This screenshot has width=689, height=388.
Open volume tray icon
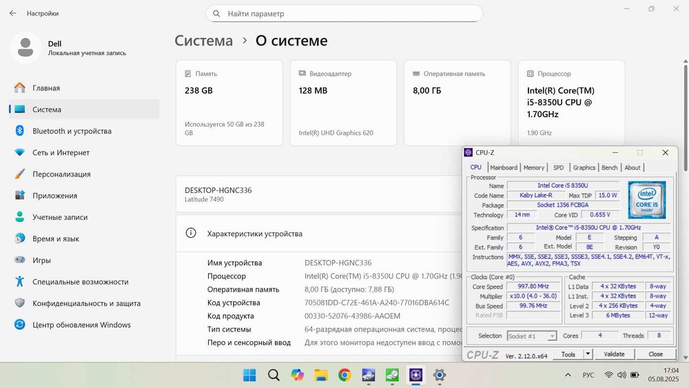[621, 376]
